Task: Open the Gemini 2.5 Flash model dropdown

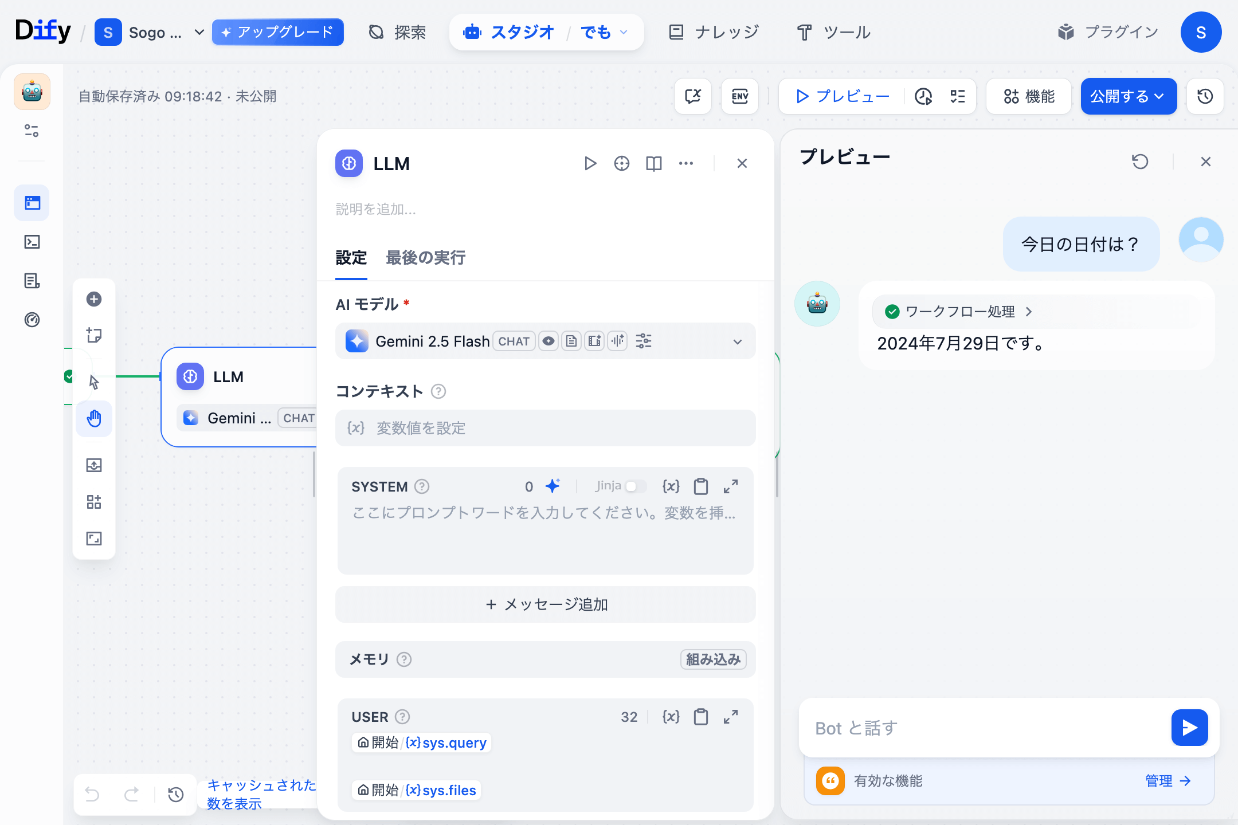Action: click(737, 341)
